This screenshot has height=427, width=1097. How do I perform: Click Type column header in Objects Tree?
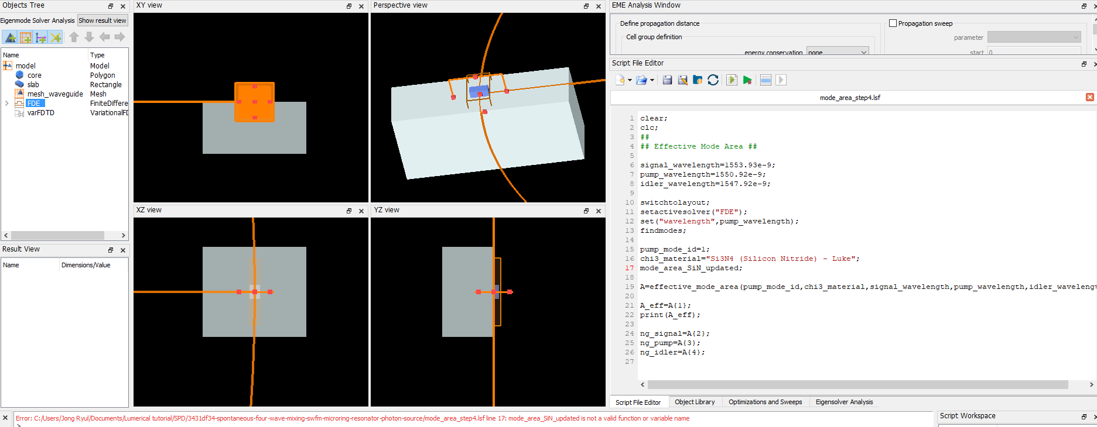pos(97,55)
